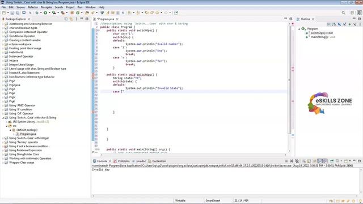Open the Navigate menu
Viewport: 363px width, 204px height.
pyautogui.click(x=47, y=7)
